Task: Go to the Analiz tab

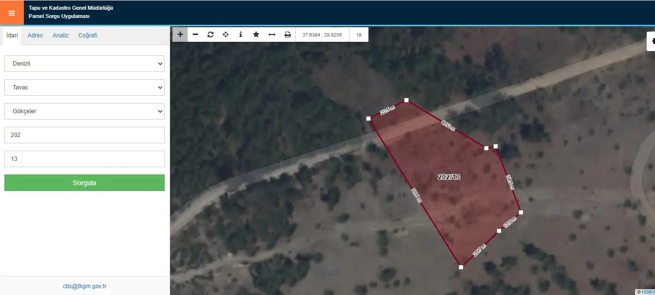Action: [60, 35]
